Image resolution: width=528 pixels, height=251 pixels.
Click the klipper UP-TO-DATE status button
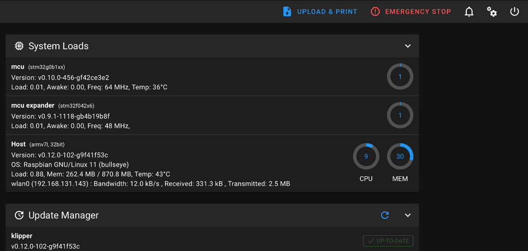click(x=388, y=241)
